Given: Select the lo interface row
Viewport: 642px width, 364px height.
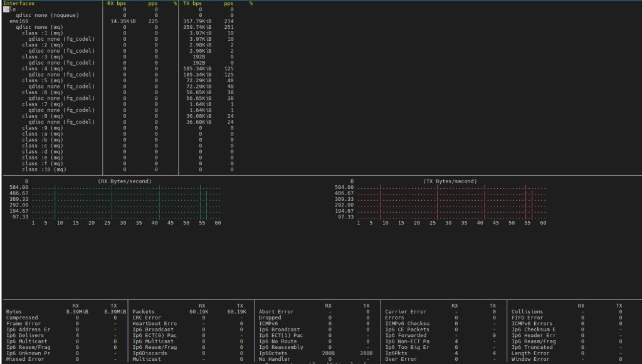Looking at the screenshot, I should pos(13,9).
